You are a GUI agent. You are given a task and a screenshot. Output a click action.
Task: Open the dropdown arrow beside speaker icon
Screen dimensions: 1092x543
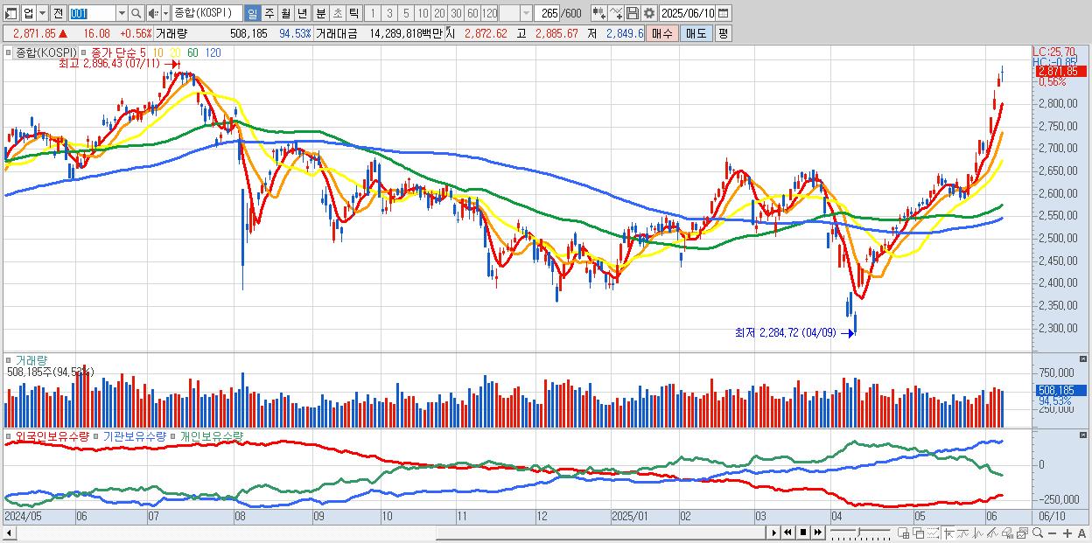tap(165, 13)
